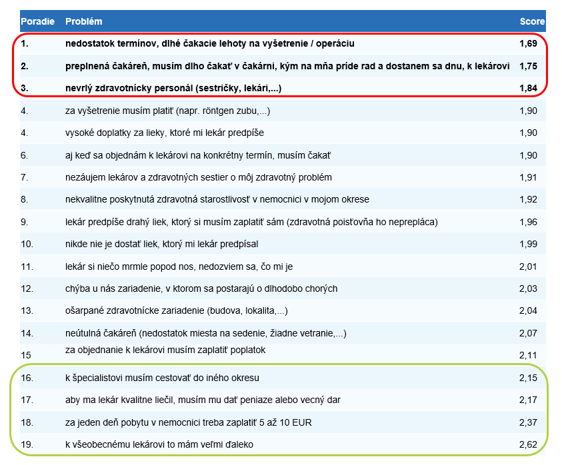The image size is (562, 465).
Task: Click the rank number 16.
Action: (27, 378)
